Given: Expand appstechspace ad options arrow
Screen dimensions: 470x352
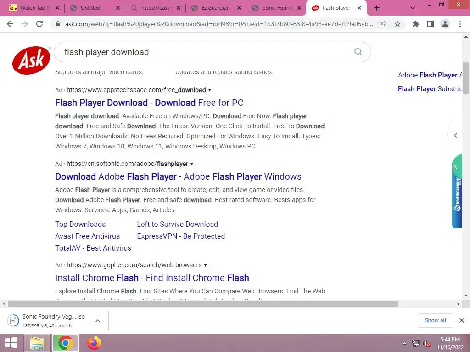Looking at the screenshot, I should click(x=209, y=90).
